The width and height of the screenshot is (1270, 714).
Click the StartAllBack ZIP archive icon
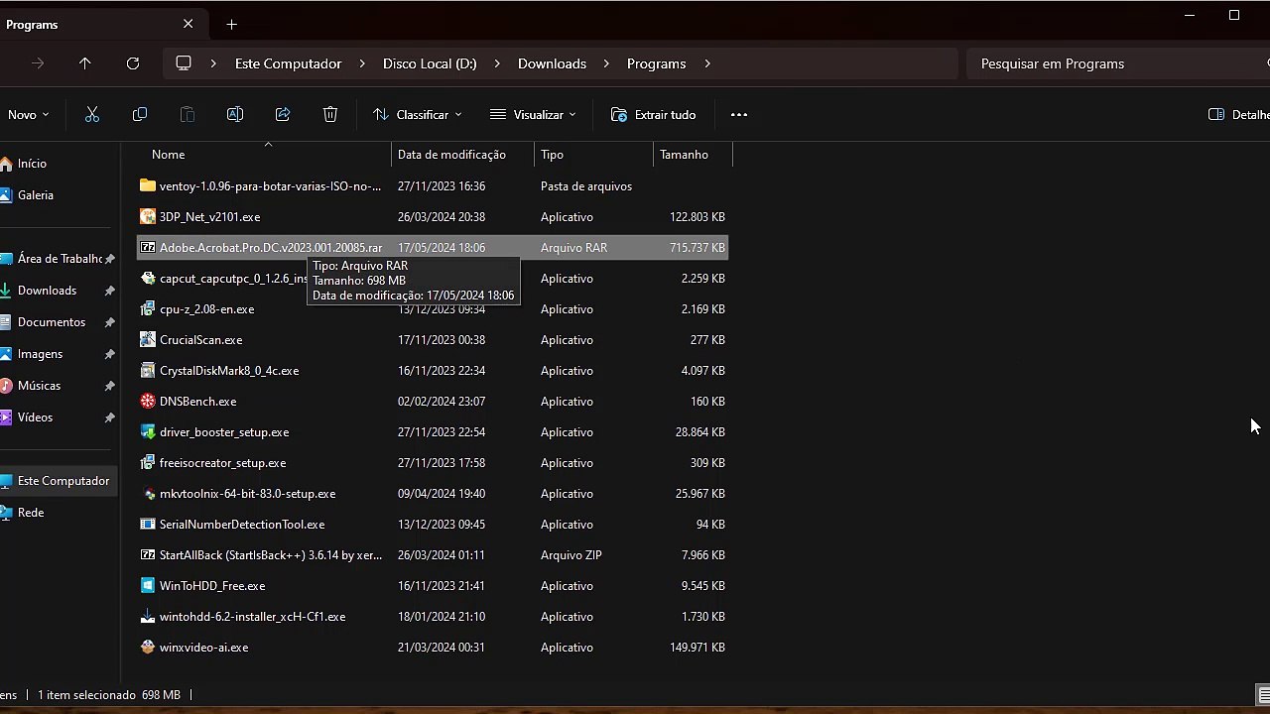148,555
